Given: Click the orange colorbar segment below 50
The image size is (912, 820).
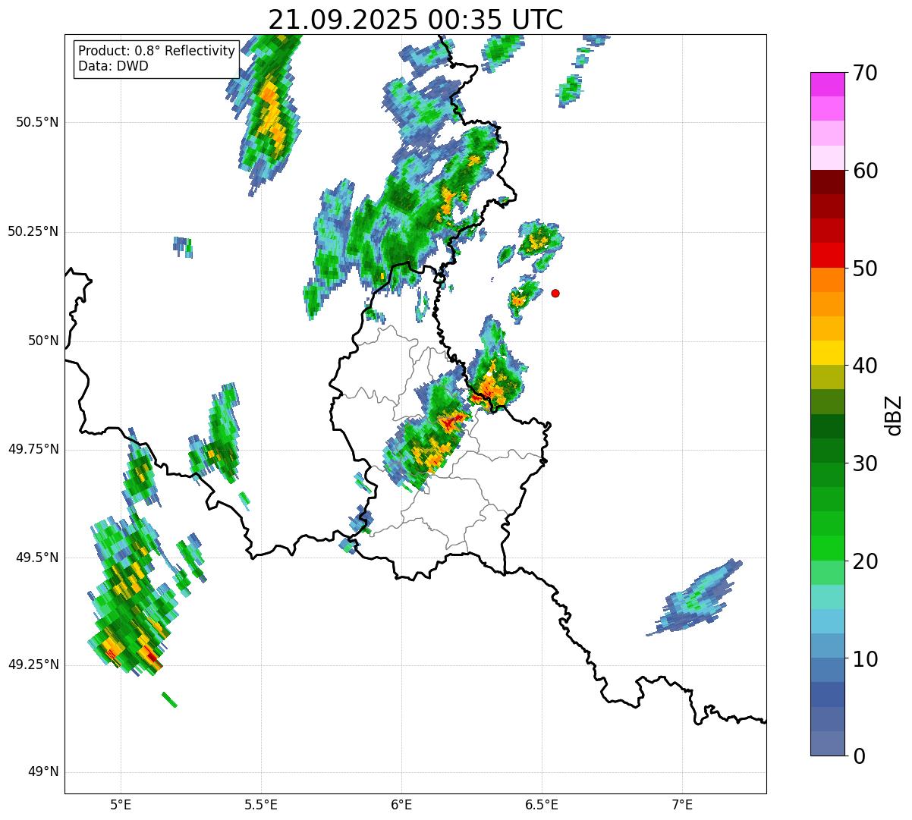Looking at the screenshot, I should pyautogui.click(x=827, y=280).
